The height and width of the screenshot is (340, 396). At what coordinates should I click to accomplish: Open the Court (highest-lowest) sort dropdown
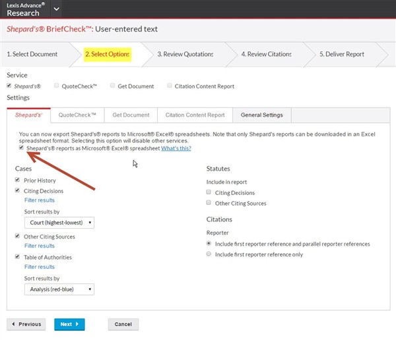(x=59, y=223)
